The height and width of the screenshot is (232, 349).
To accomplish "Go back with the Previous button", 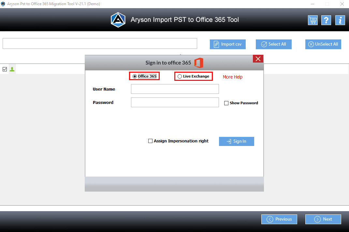I will (279, 219).
